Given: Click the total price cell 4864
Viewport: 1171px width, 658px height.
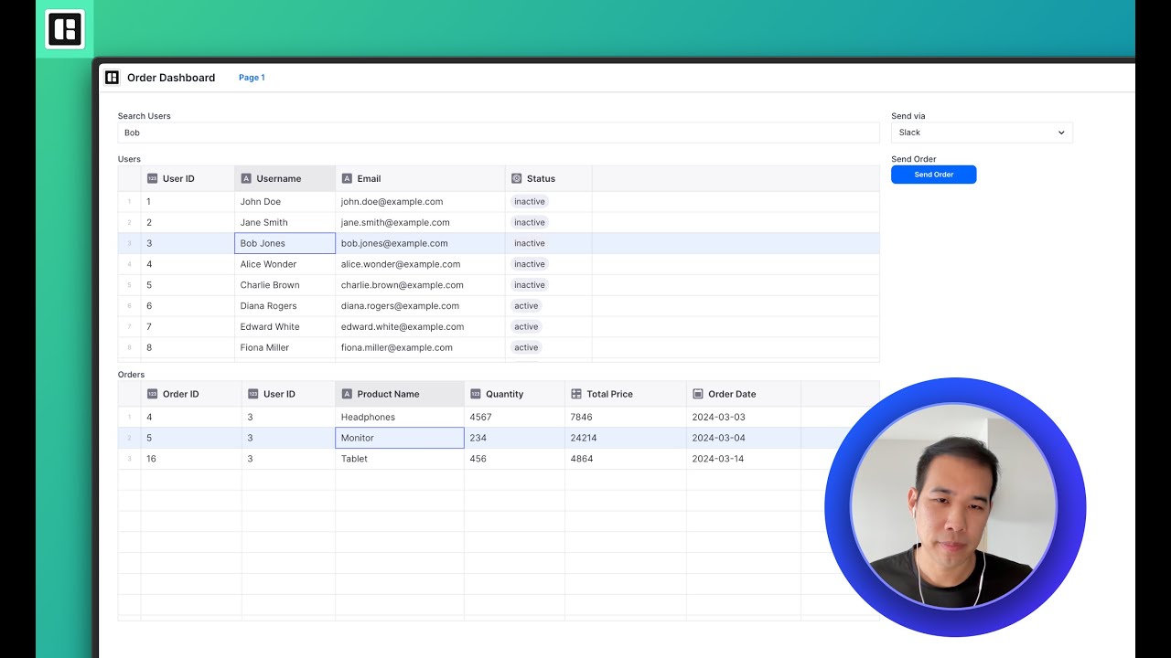Looking at the screenshot, I should (626, 459).
